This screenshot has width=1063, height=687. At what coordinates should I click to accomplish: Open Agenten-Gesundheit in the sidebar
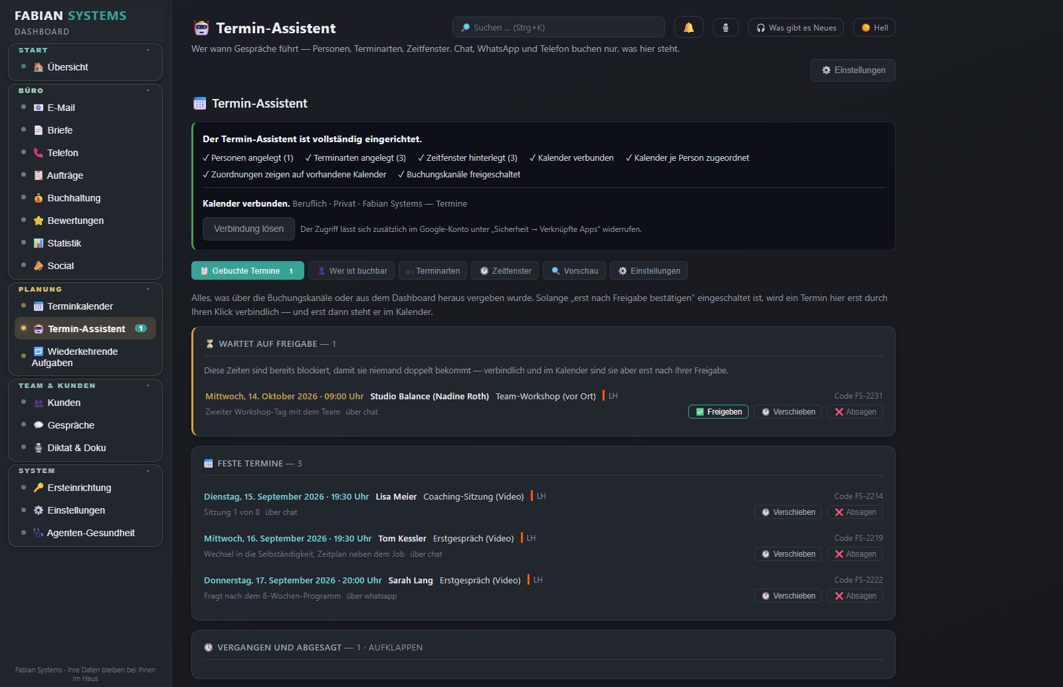(85, 533)
